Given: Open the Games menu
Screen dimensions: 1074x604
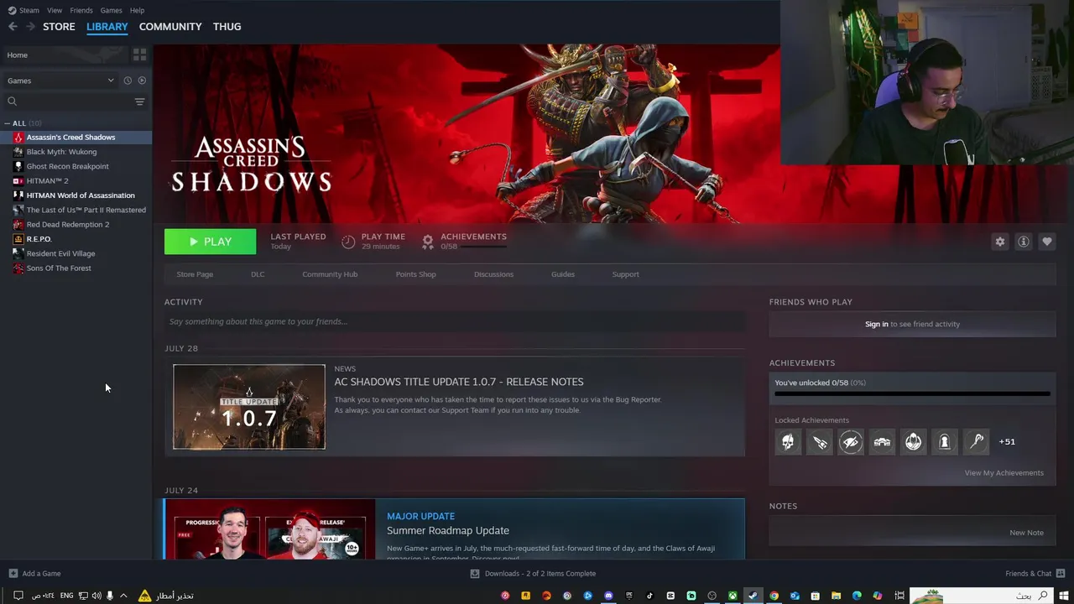Looking at the screenshot, I should (x=111, y=10).
